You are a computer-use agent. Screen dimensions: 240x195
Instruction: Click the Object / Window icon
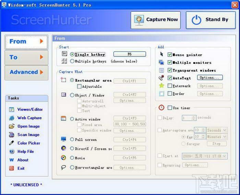pyautogui.click(x=63, y=95)
